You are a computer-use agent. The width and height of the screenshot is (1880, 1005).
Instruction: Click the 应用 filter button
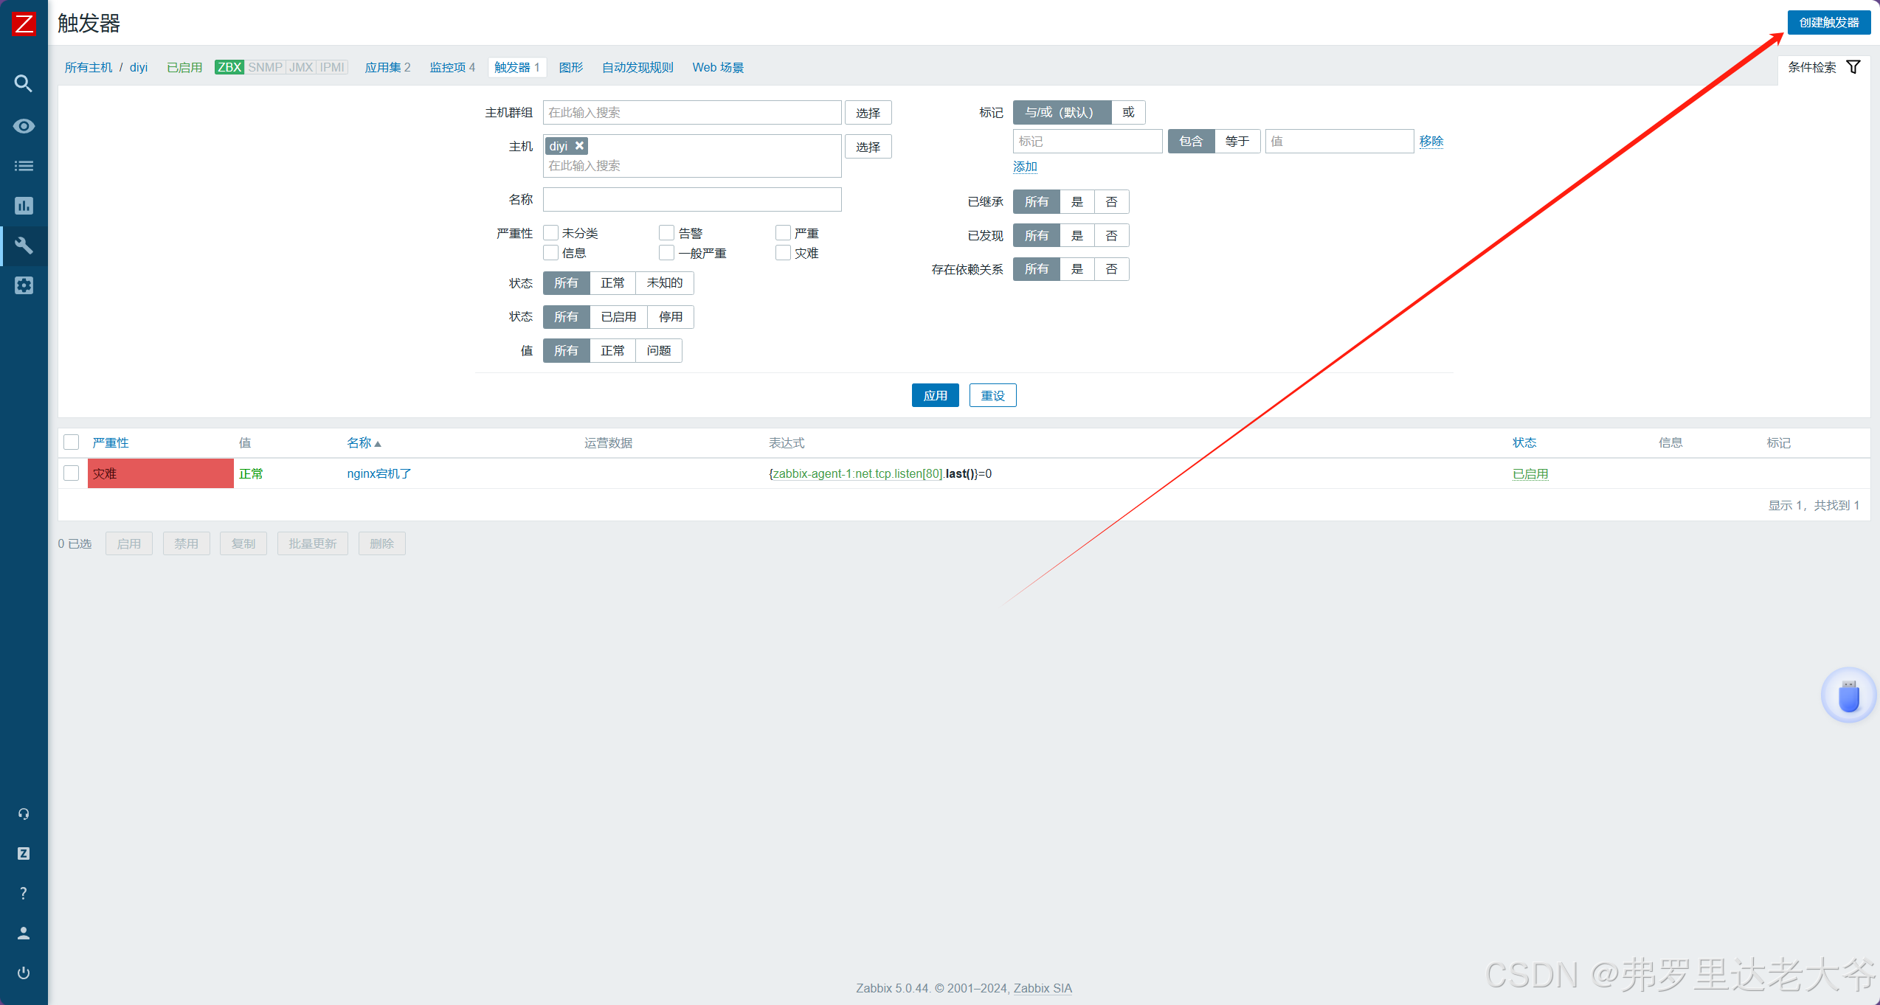935,396
